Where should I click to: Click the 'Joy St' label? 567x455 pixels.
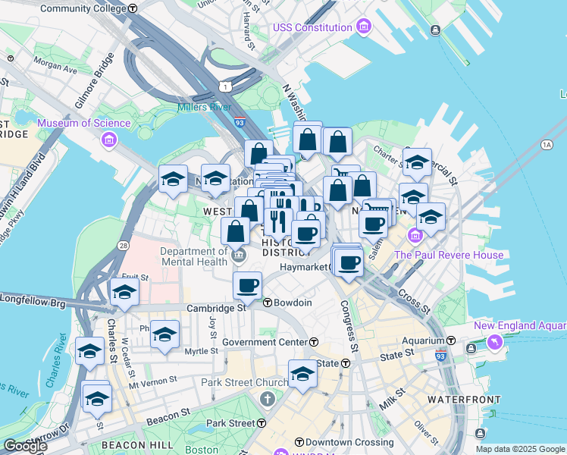click(212, 328)
